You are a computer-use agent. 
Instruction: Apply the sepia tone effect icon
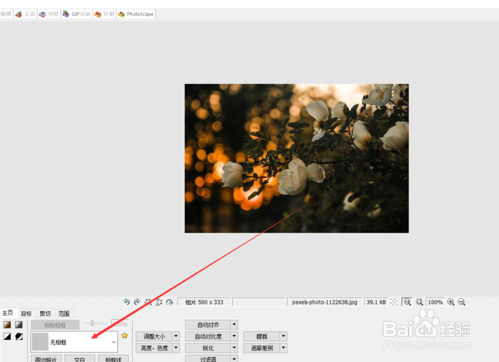pyautogui.click(x=7, y=325)
